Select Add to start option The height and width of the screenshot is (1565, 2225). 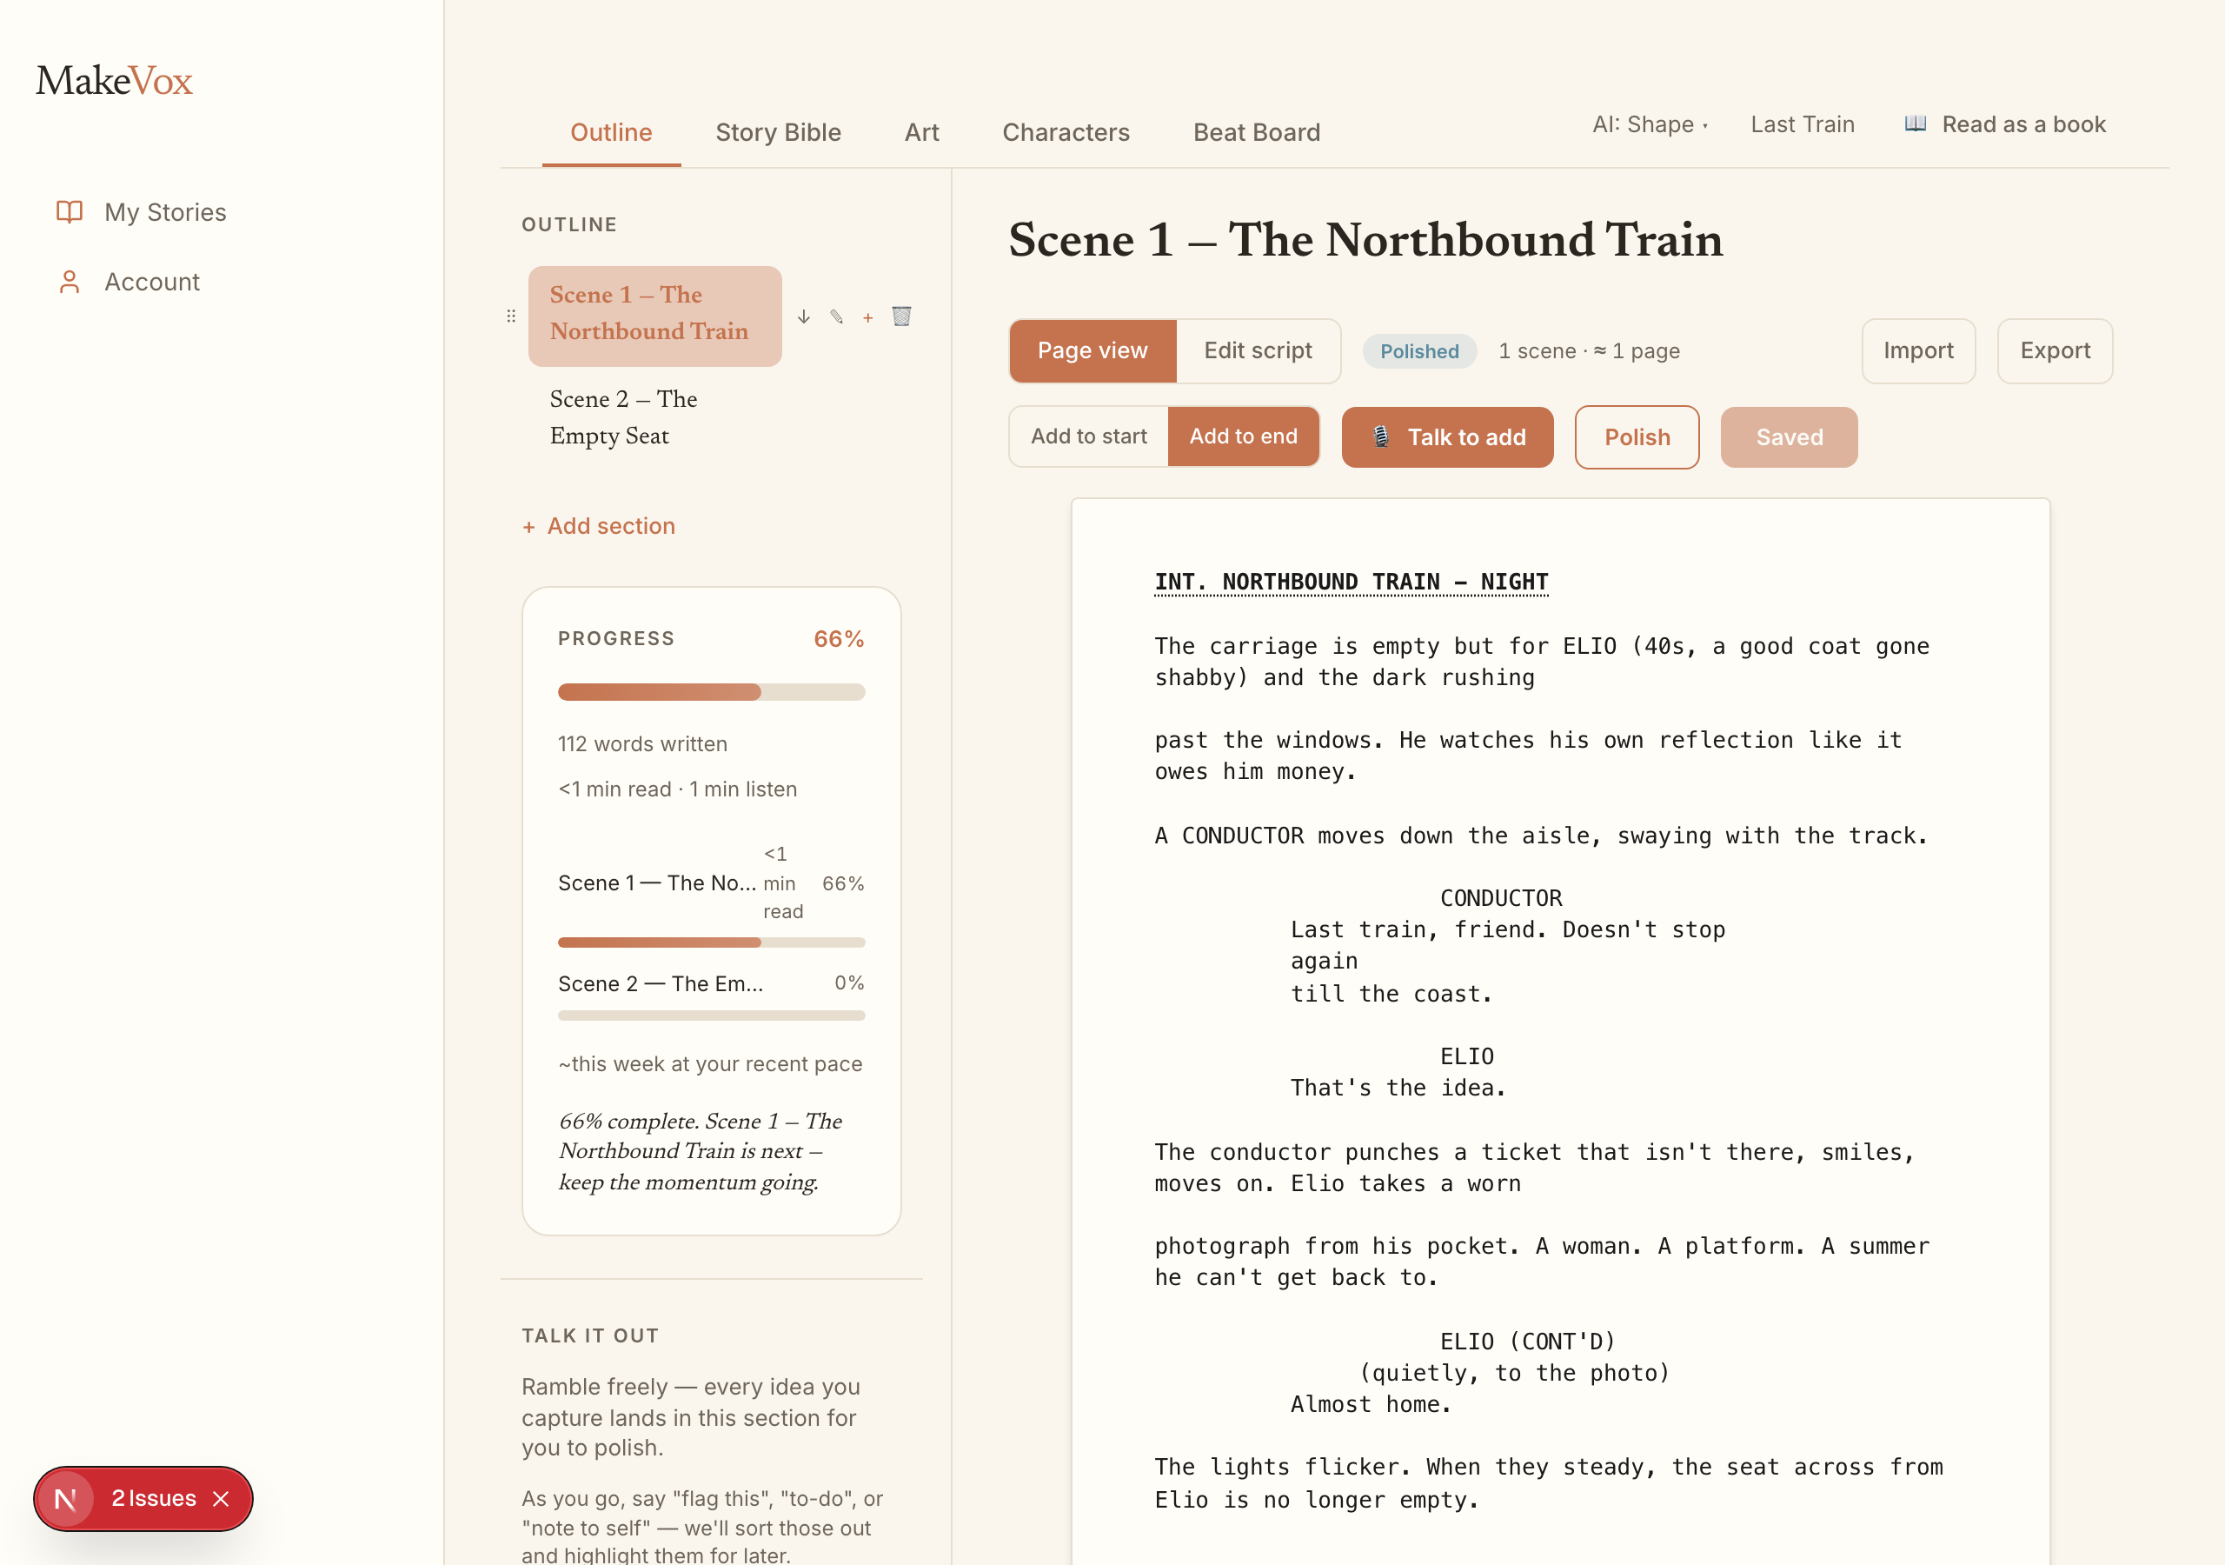(x=1088, y=436)
